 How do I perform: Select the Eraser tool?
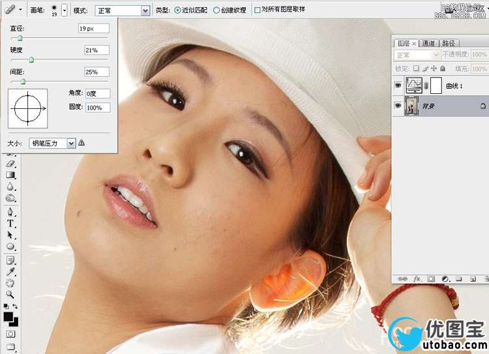(x=10, y=164)
